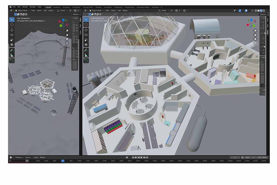Activate the Cursor tool in left viewport

tap(12, 24)
